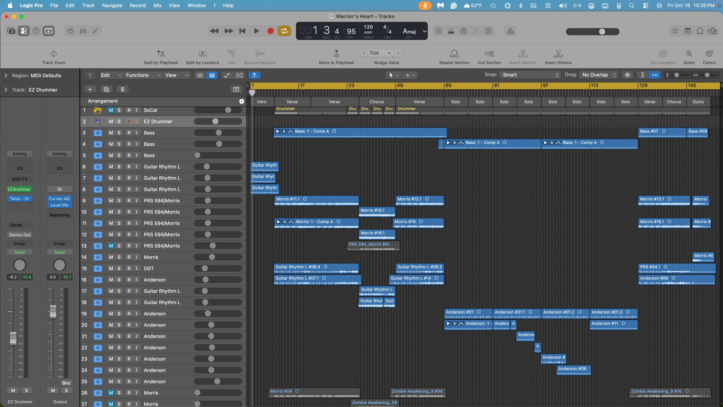
Task: Open the List Editors icon
Action: (675, 31)
